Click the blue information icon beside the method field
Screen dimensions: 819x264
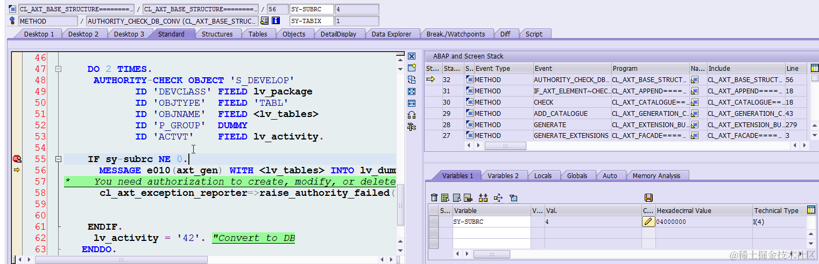coord(276,21)
